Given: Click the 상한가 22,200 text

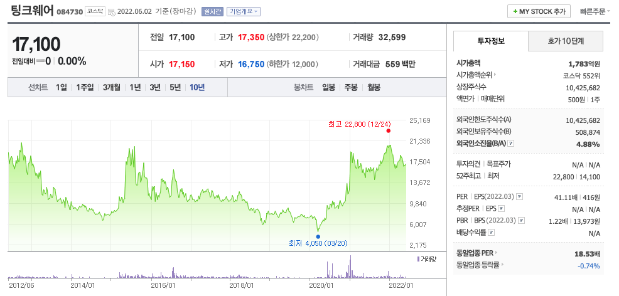Looking at the screenshot, I should click(293, 38).
